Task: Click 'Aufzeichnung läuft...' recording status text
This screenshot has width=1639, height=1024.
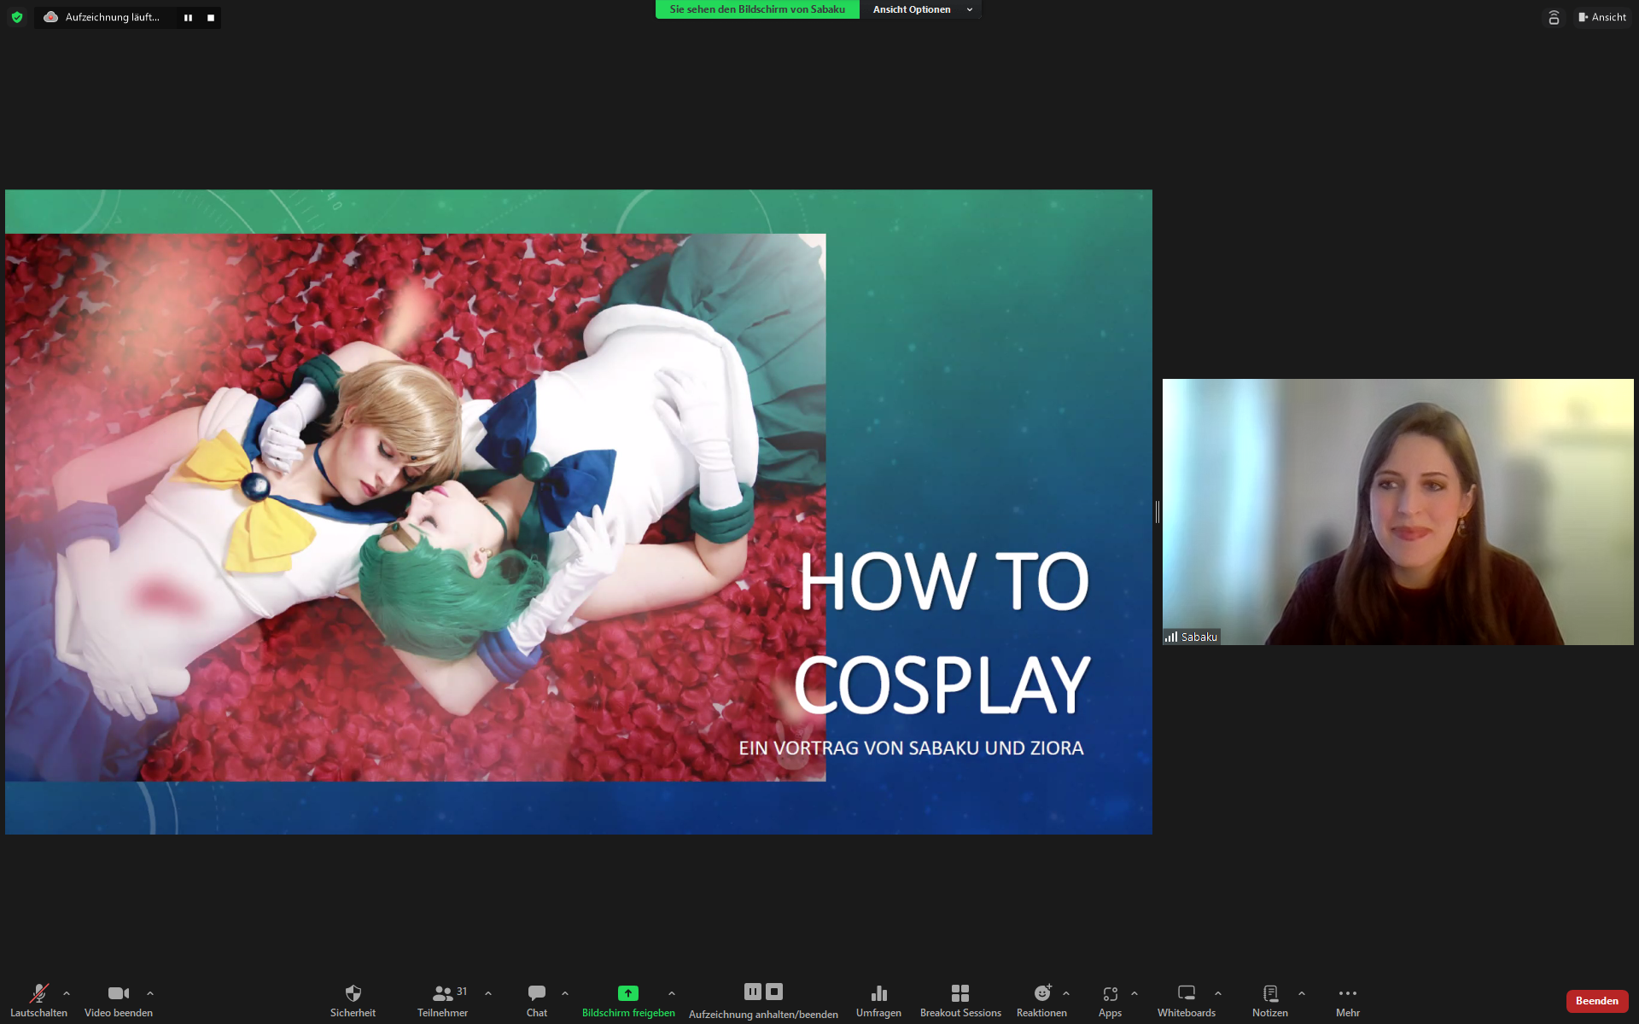Action: 112,17
